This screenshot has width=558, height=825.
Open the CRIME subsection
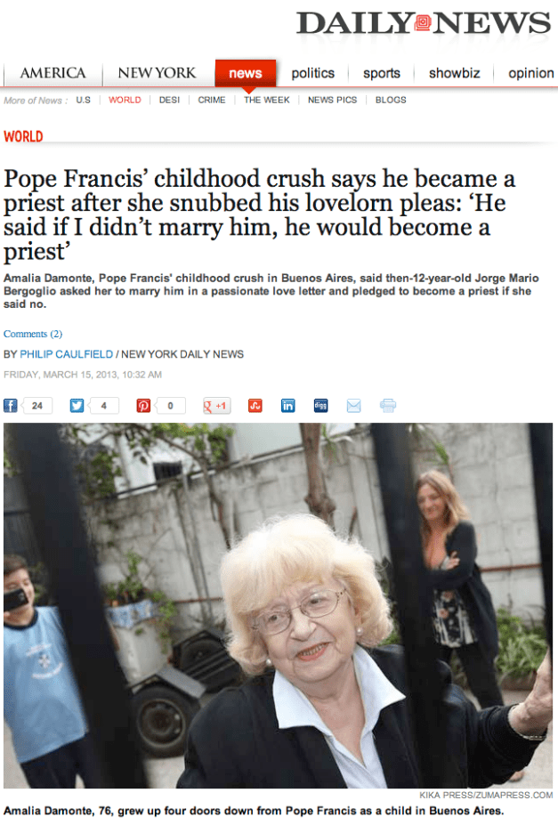212,100
